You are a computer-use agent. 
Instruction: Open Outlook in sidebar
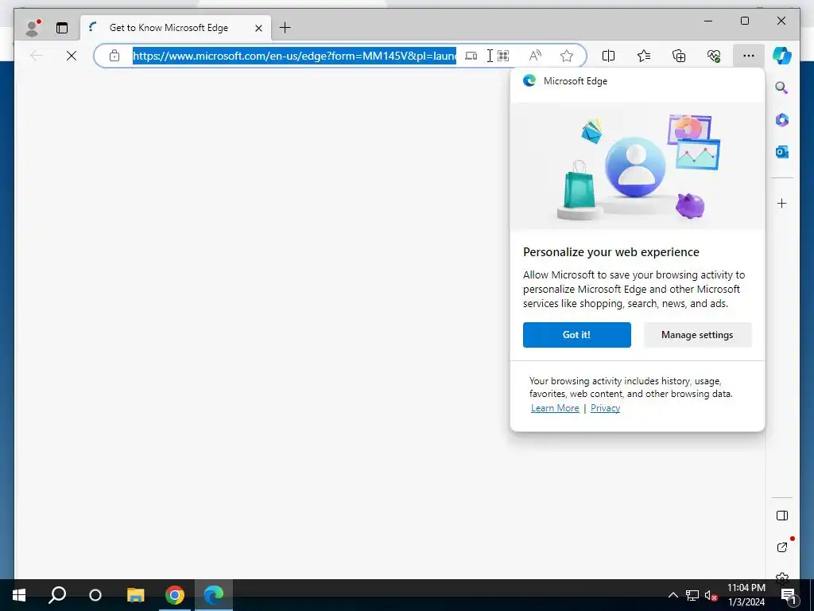pyautogui.click(x=782, y=152)
